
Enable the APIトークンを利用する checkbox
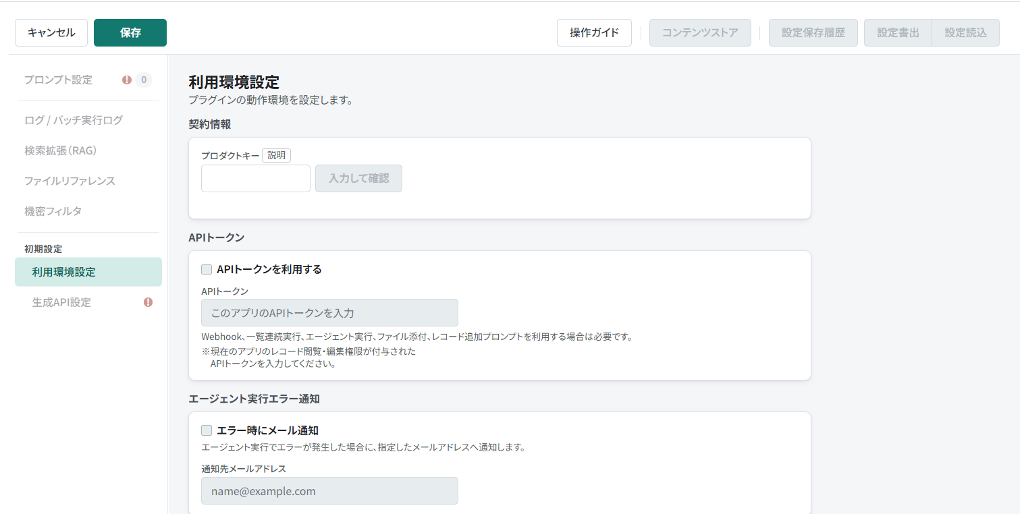point(207,270)
